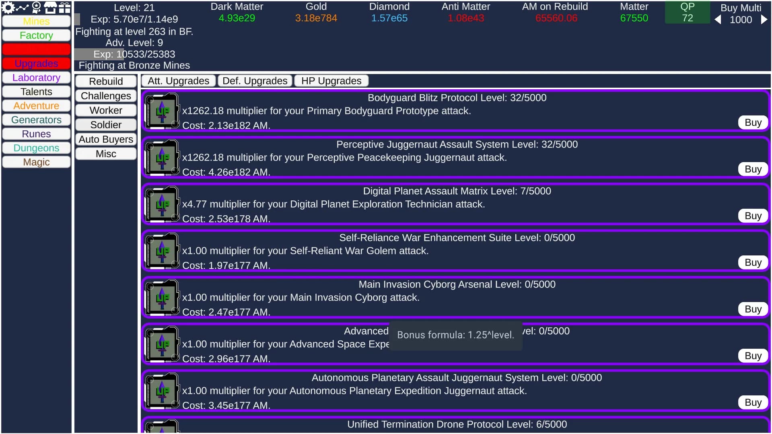
Task: Open the shop storefront icon
Action: click(x=50, y=7)
